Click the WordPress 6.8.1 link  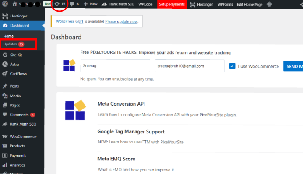tap(70, 21)
